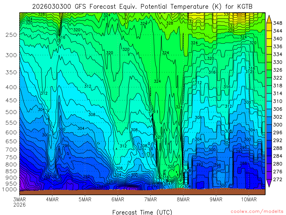Pick the colorbar swatch between 272 and 276
This screenshot has height=215, width=286.
tap(269, 176)
